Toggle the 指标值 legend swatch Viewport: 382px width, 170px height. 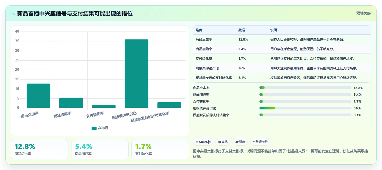pos(94,128)
